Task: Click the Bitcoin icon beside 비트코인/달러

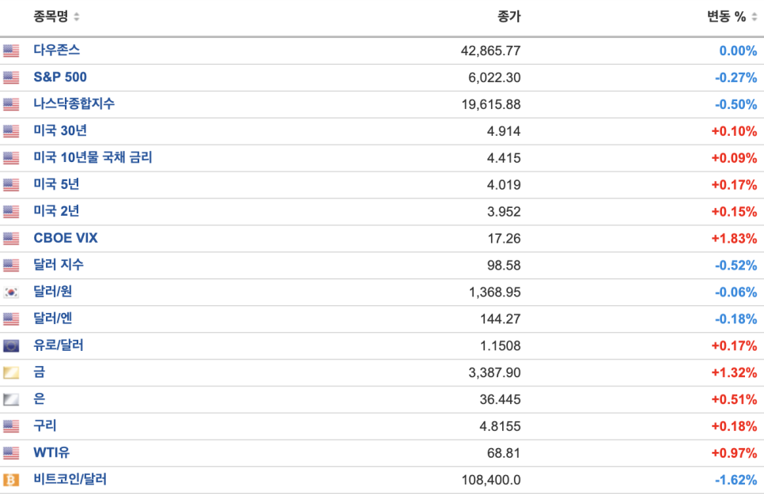Action: pyautogui.click(x=11, y=480)
